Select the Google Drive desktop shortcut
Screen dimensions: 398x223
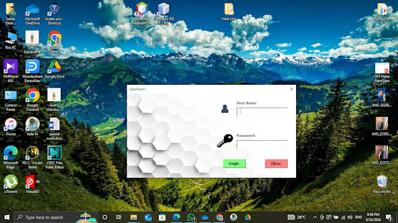point(54,69)
